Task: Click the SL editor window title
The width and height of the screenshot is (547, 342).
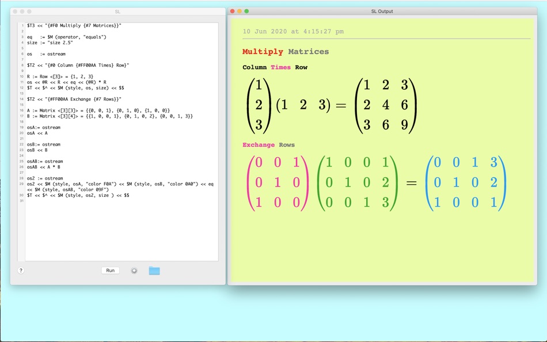Action: click(x=117, y=12)
